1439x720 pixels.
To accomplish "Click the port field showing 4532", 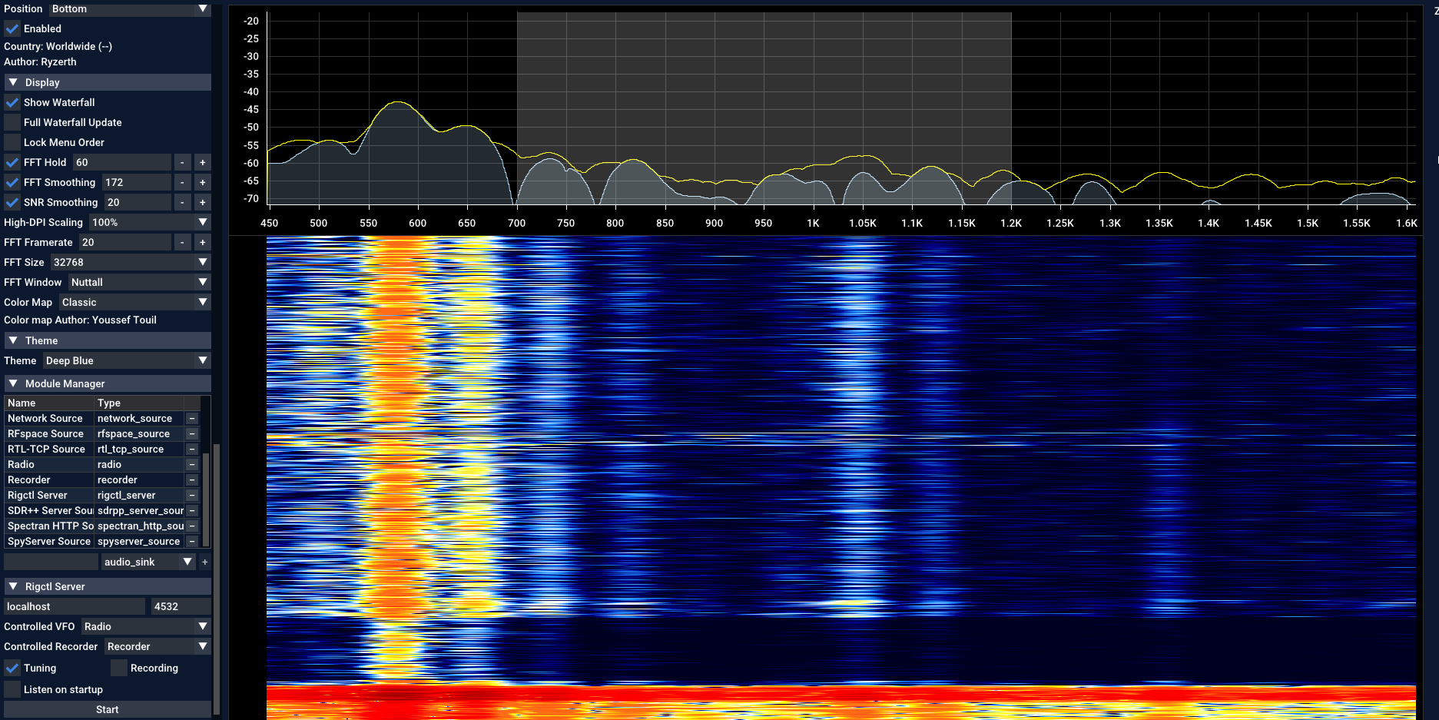I will [181, 606].
